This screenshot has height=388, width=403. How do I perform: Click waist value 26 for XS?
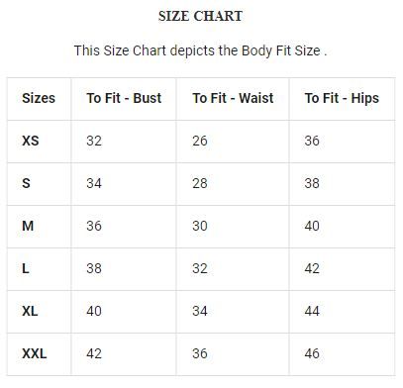[x=200, y=141]
